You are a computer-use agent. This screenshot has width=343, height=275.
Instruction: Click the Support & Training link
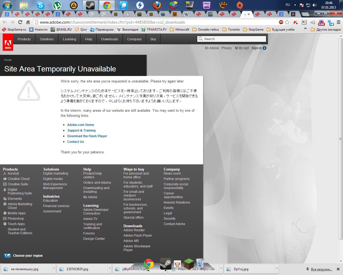pos(81,131)
